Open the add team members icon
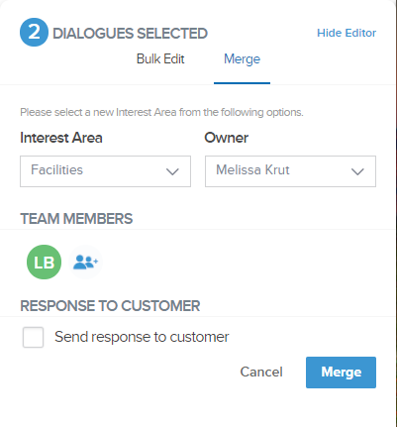The width and height of the screenshot is (397, 427). [85, 262]
